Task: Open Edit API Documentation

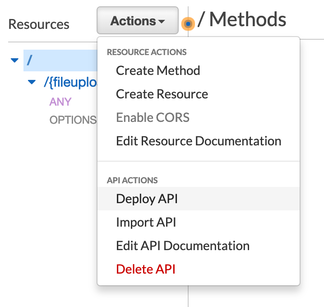Action: [x=183, y=246]
